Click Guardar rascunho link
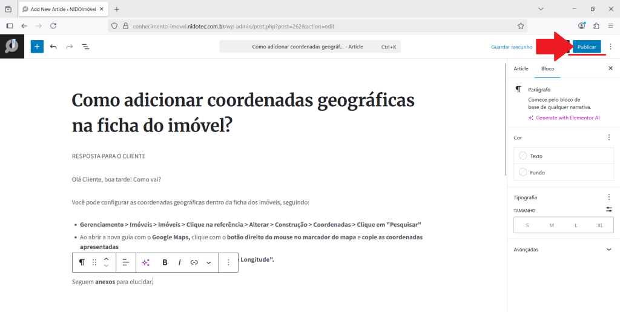620x312 pixels. click(512, 47)
